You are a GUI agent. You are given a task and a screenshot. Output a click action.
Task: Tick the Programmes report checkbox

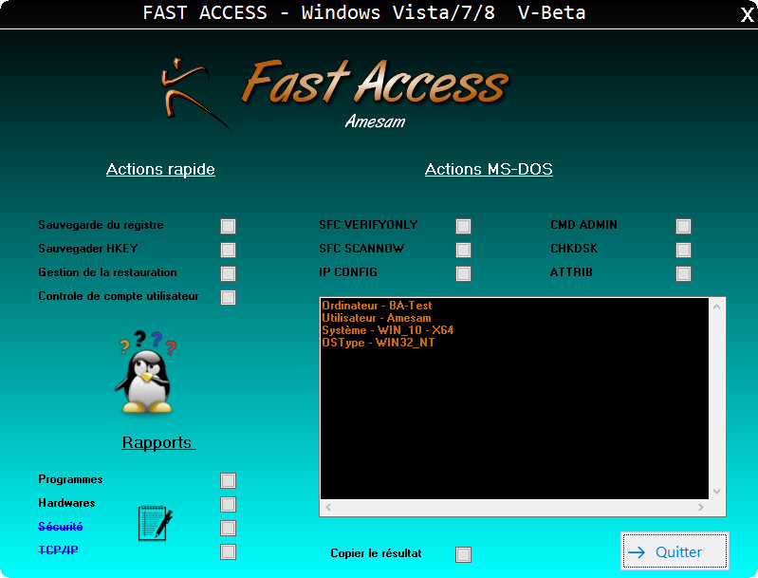click(228, 480)
